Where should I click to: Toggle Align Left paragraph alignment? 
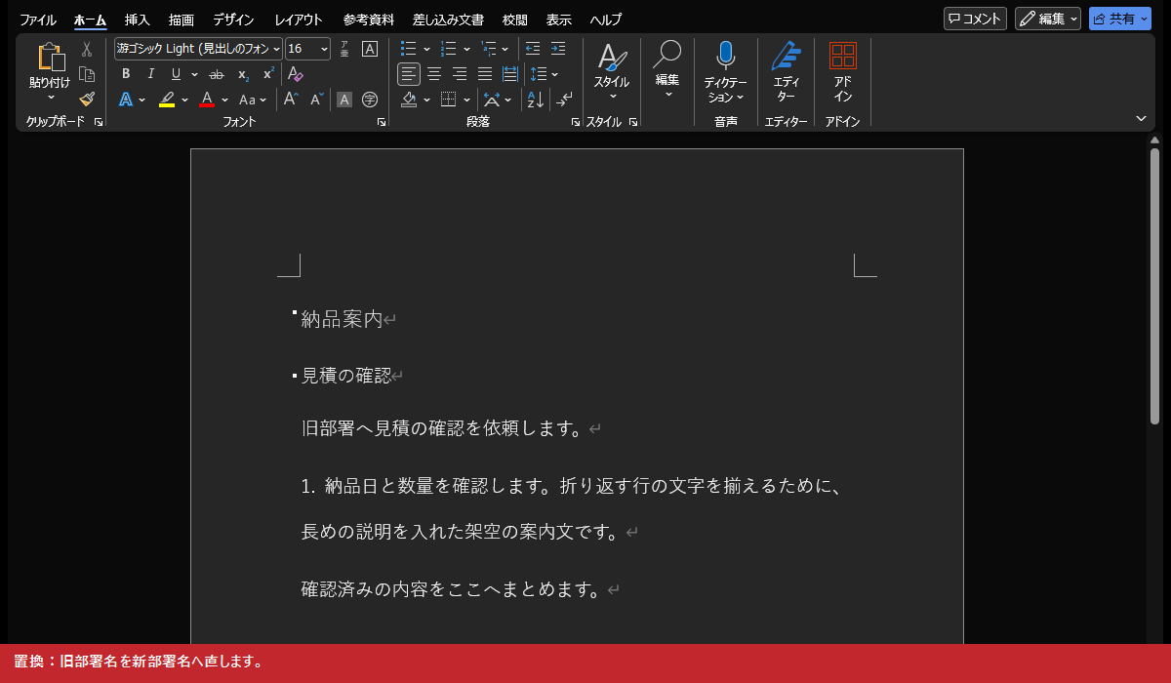(x=409, y=74)
